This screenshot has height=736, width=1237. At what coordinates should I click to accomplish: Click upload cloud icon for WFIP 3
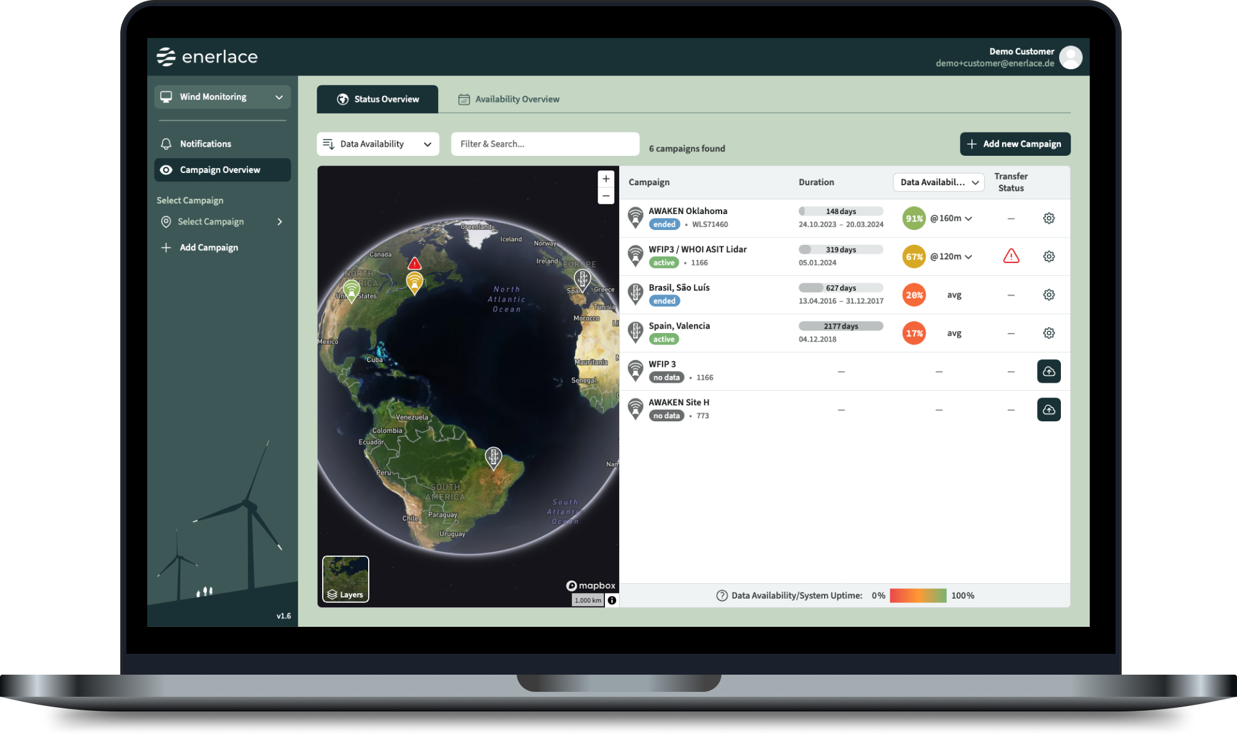point(1049,372)
